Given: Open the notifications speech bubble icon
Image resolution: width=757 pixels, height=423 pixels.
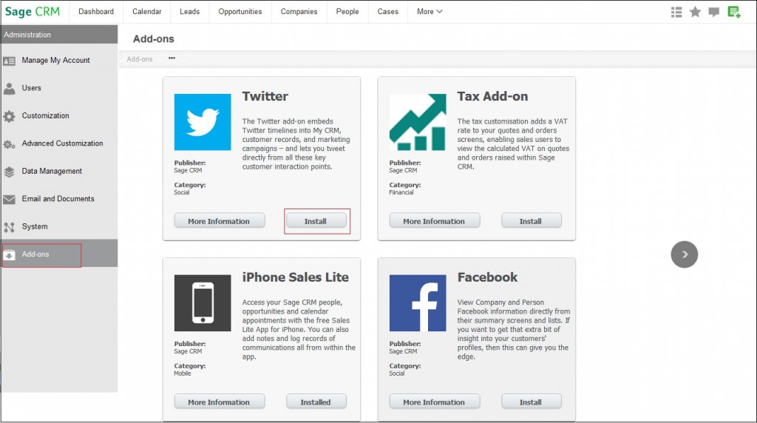Looking at the screenshot, I should (x=714, y=12).
